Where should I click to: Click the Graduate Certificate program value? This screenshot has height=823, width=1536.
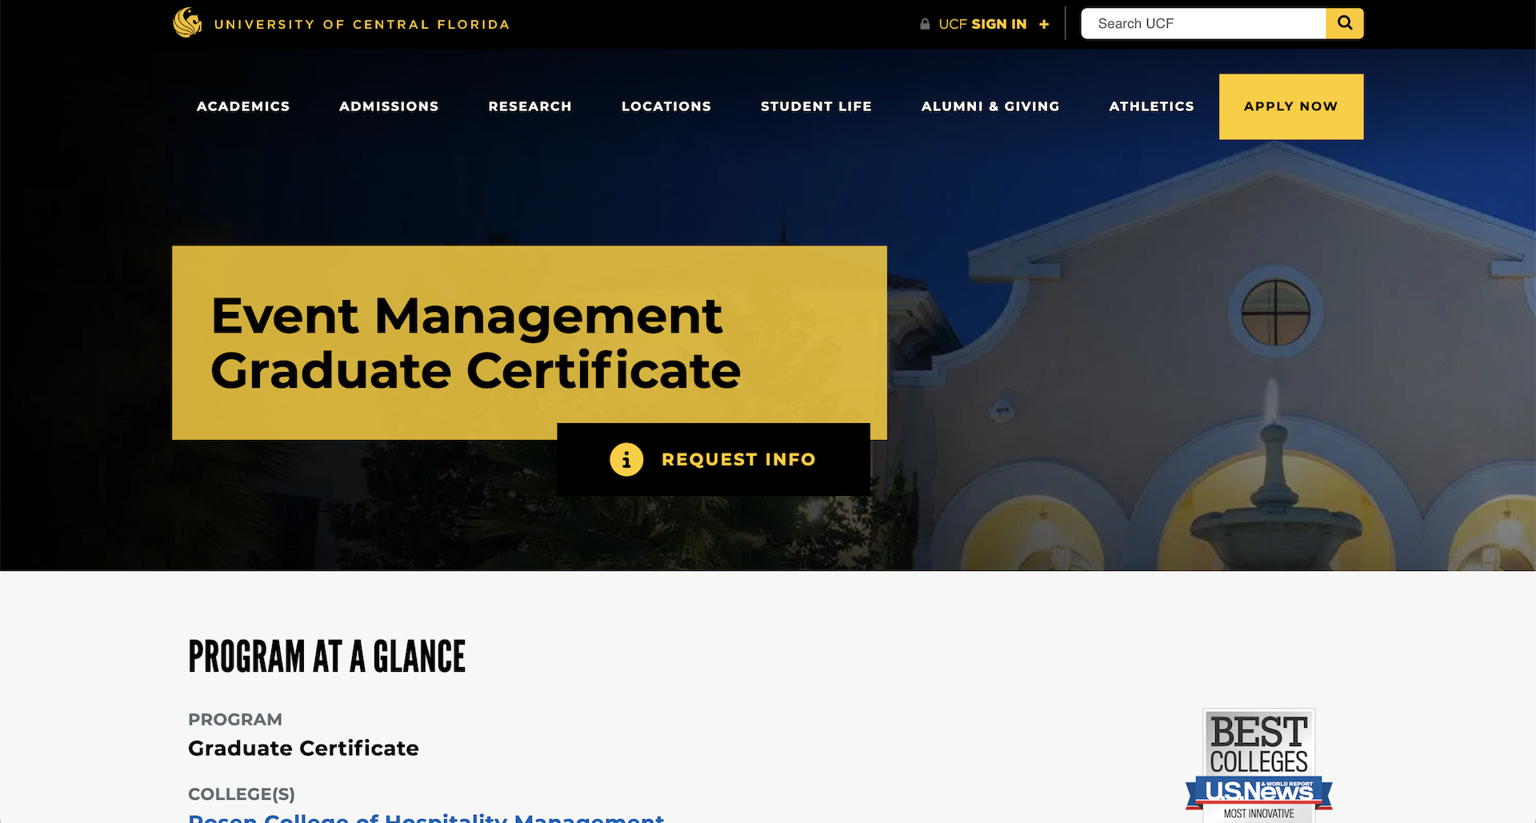pos(303,748)
